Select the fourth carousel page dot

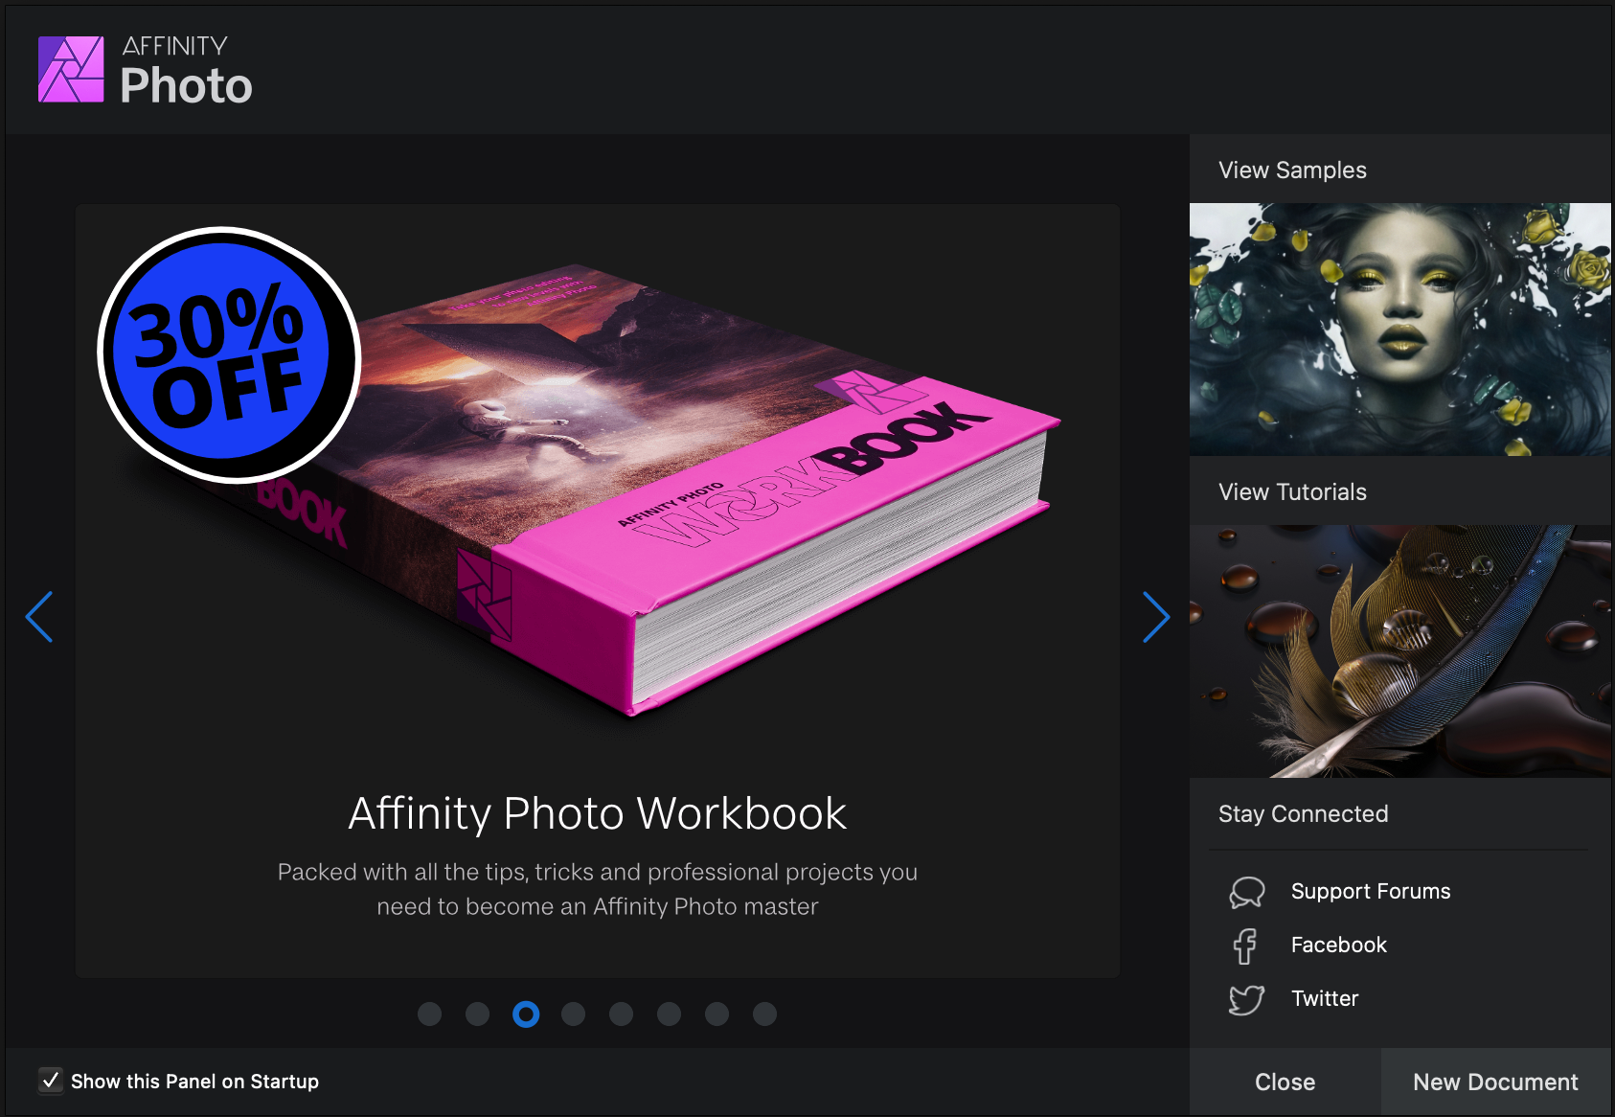574,1014
